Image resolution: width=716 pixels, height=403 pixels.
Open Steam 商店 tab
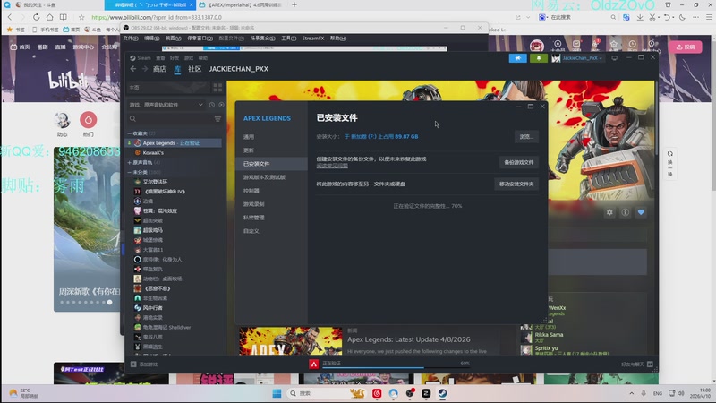pos(160,69)
